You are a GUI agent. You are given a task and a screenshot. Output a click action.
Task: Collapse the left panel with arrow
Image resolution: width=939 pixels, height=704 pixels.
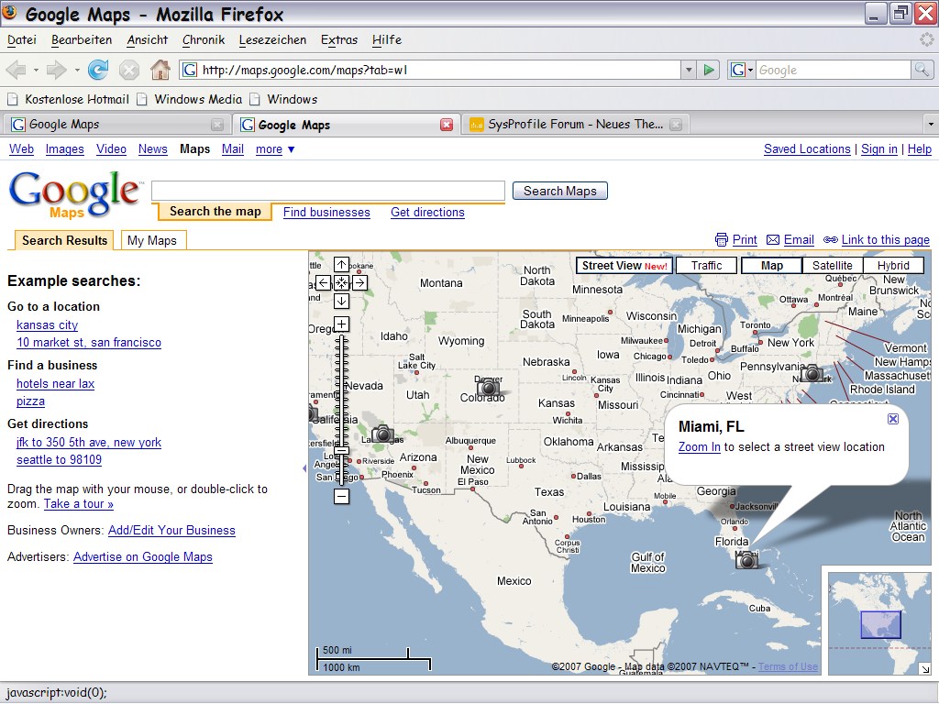(x=304, y=468)
